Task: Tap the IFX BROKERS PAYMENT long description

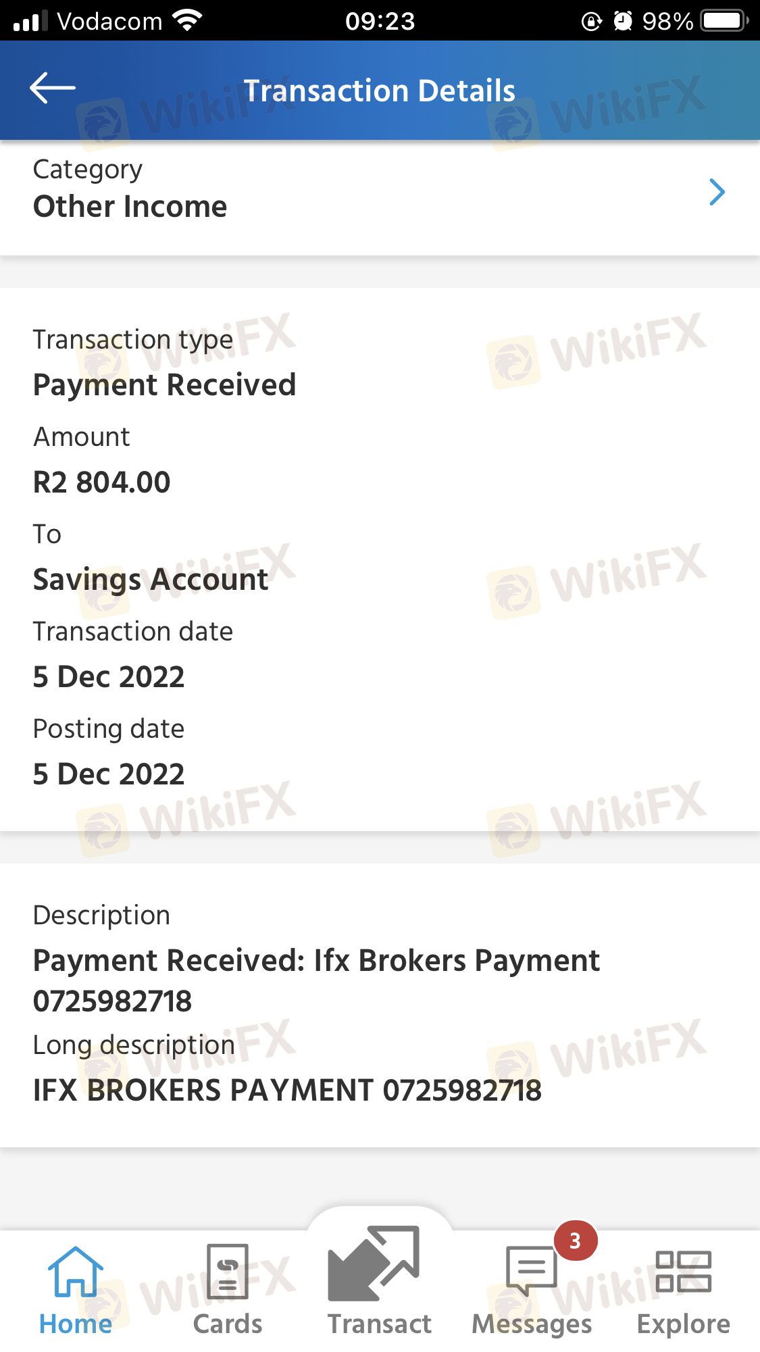Action: 287,1091
